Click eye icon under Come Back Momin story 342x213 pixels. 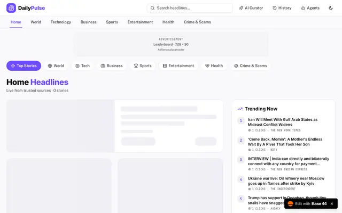(x=250, y=150)
